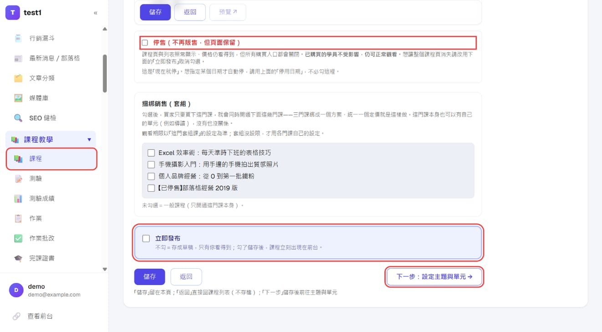Image resolution: width=602 pixels, height=332 pixels.
Task: Click the 行銷漏斗 funnel icon
Action: coord(18,38)
